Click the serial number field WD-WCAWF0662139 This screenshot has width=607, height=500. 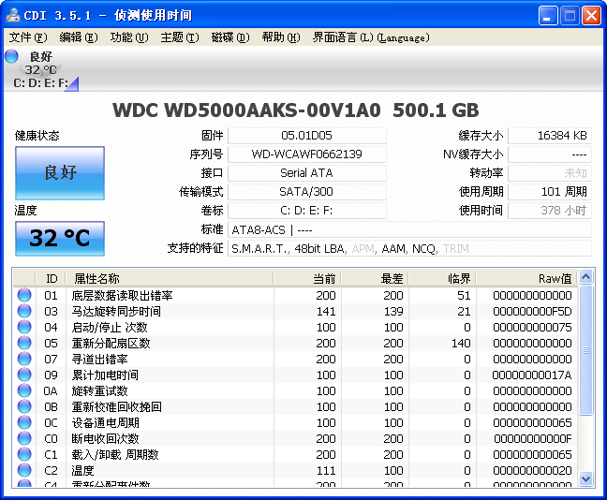coord(307,154)
